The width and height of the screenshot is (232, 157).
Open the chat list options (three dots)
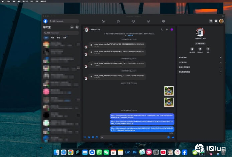click(x=72, y=27)
